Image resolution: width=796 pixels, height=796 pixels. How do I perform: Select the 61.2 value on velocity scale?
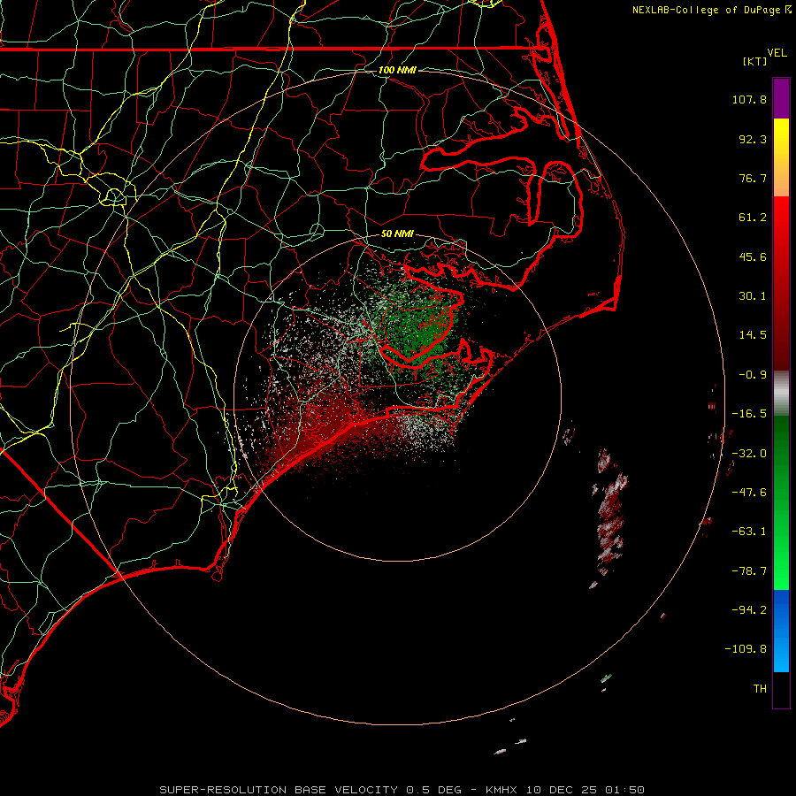click(x=753, y=218)
